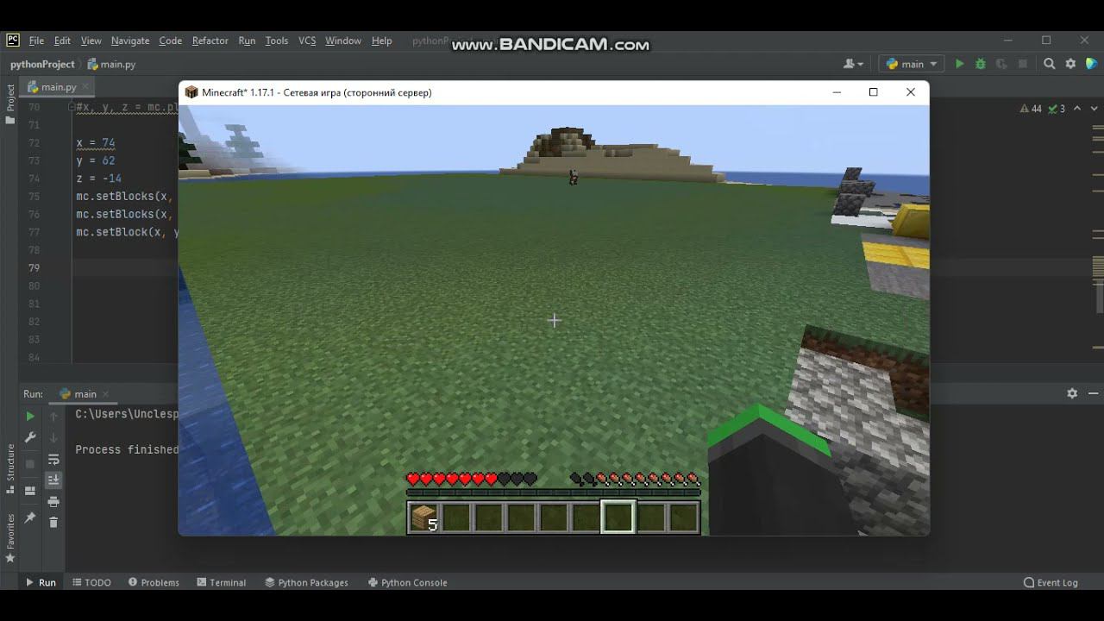Toggle the Structure tool window sidebar
The width and height of the screenshot is (1104, 621).
(x=10, y=468)
